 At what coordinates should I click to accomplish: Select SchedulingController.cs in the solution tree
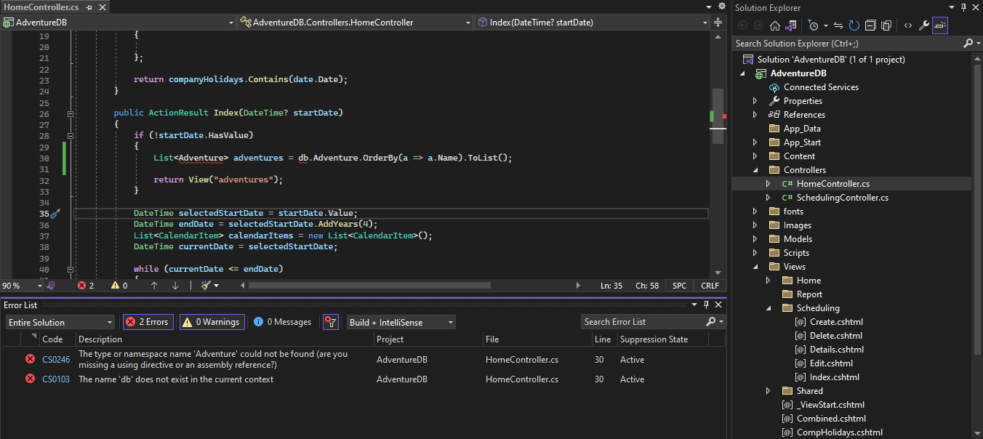(842, 198)
